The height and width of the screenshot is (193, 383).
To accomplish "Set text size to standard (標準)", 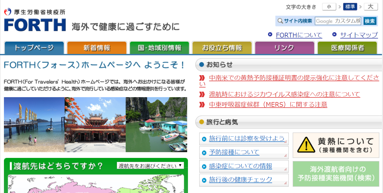I will pyautogui.click(x=350, y=7).
